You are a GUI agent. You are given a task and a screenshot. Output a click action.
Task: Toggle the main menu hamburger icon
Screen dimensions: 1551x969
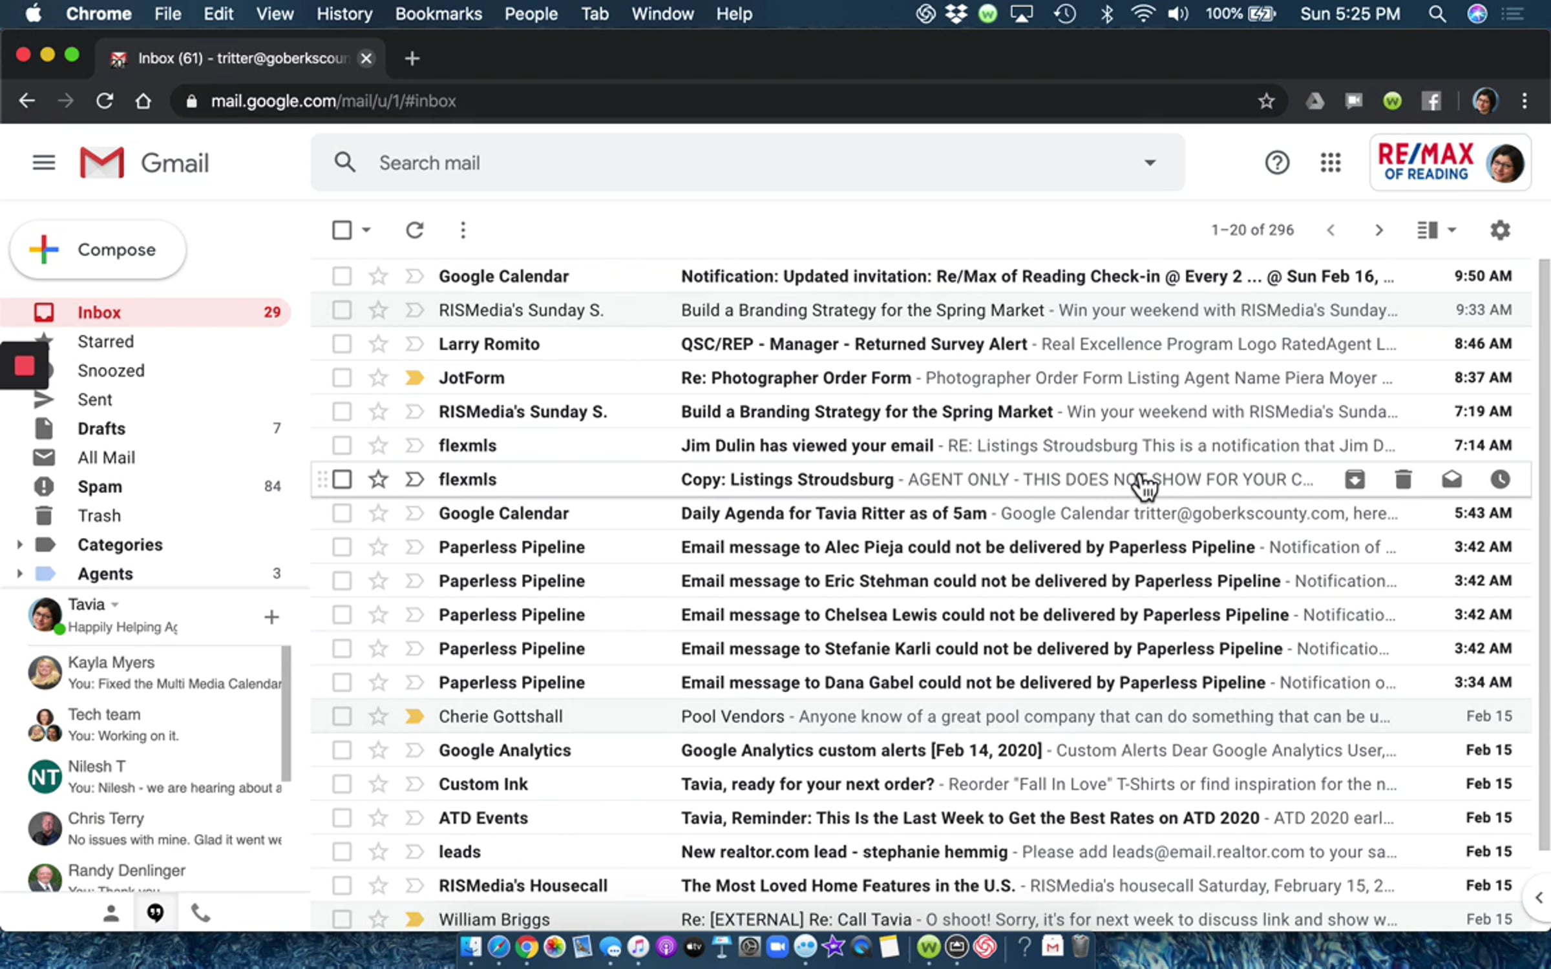coord(44,163)
